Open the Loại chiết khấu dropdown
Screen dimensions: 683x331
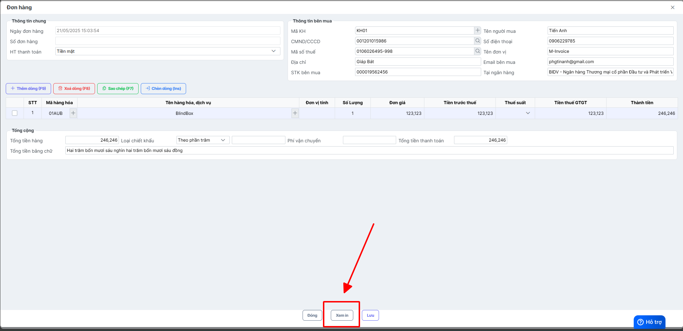tap(203, 140)
